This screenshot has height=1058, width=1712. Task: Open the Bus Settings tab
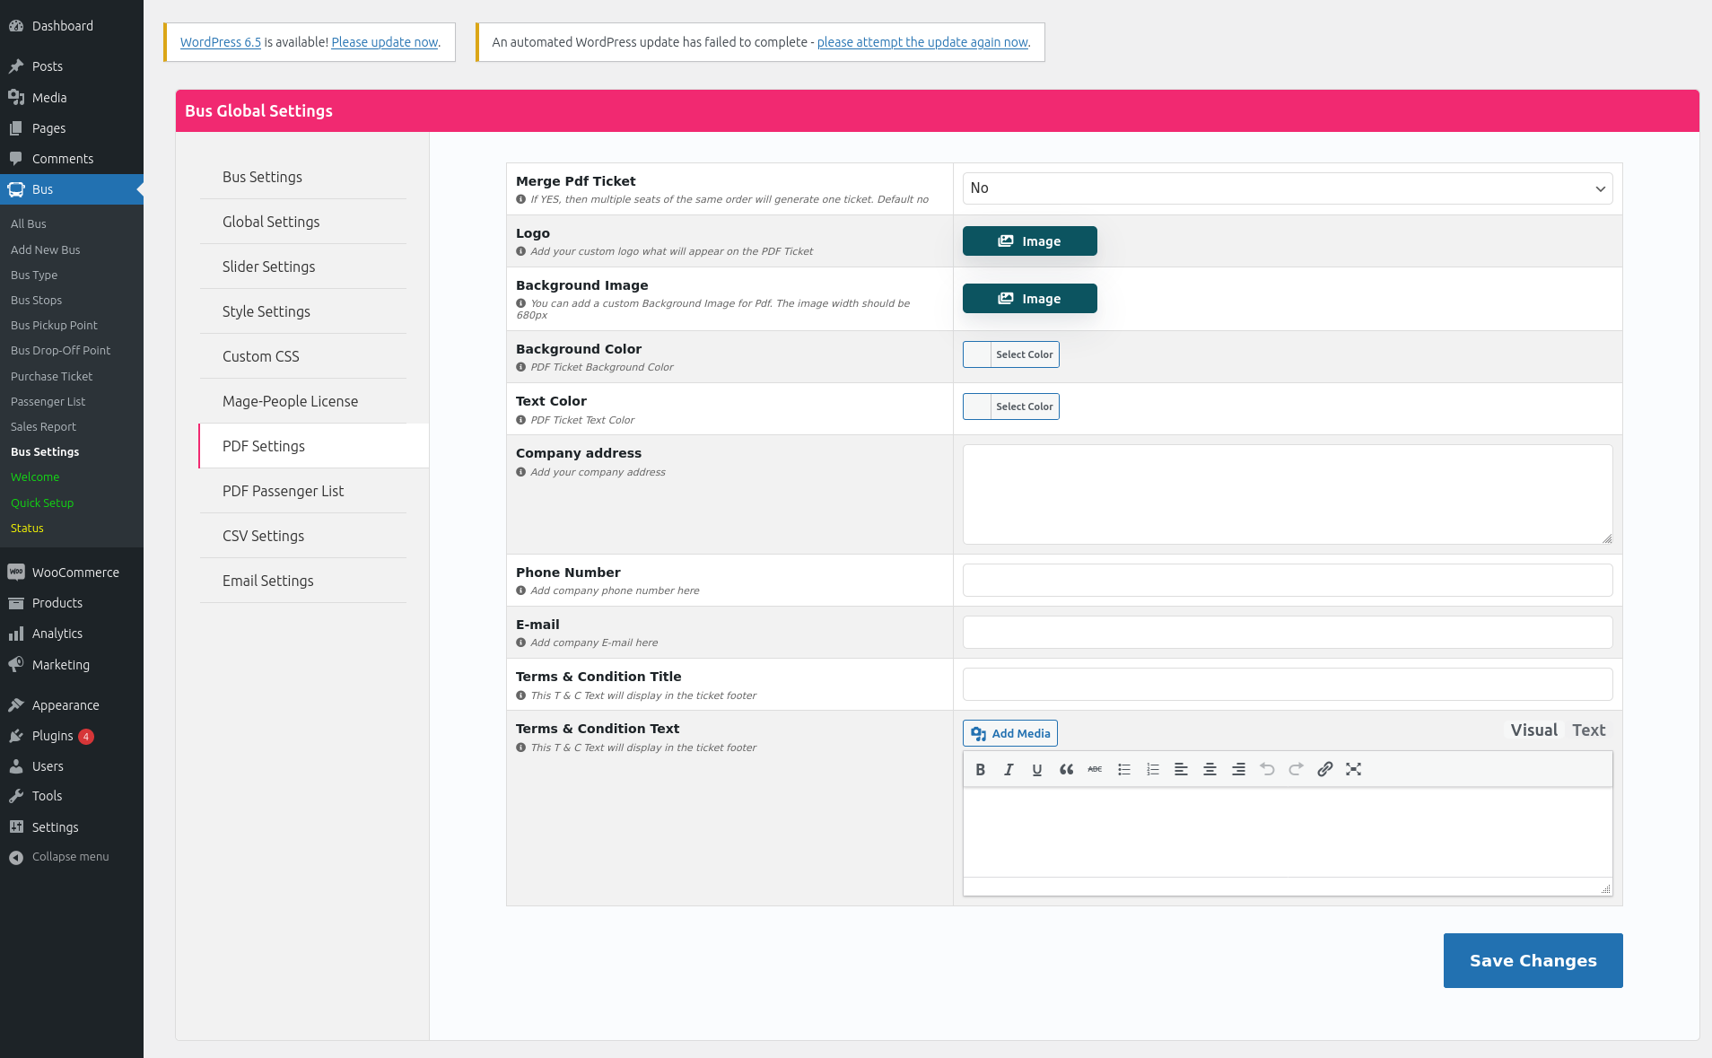(x=303, y=177)
